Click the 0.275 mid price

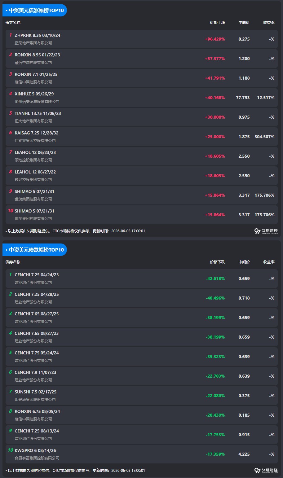point(244,39)
